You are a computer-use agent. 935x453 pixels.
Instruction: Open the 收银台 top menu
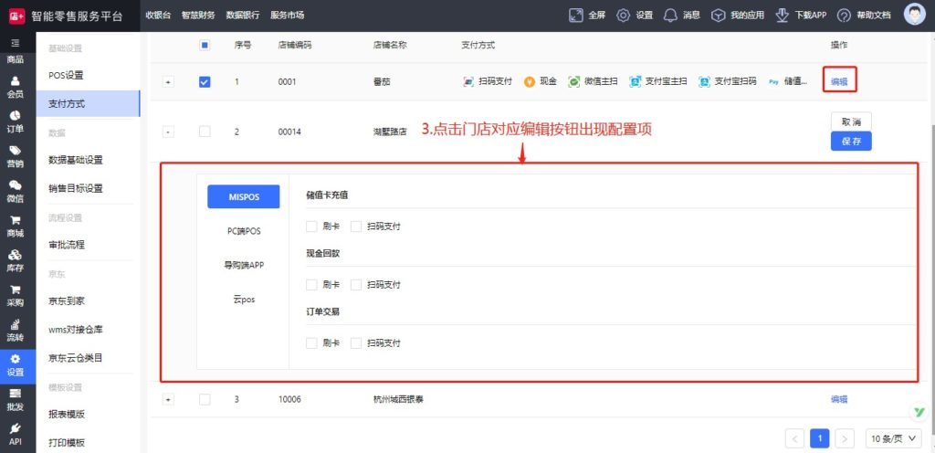(158, 16)
